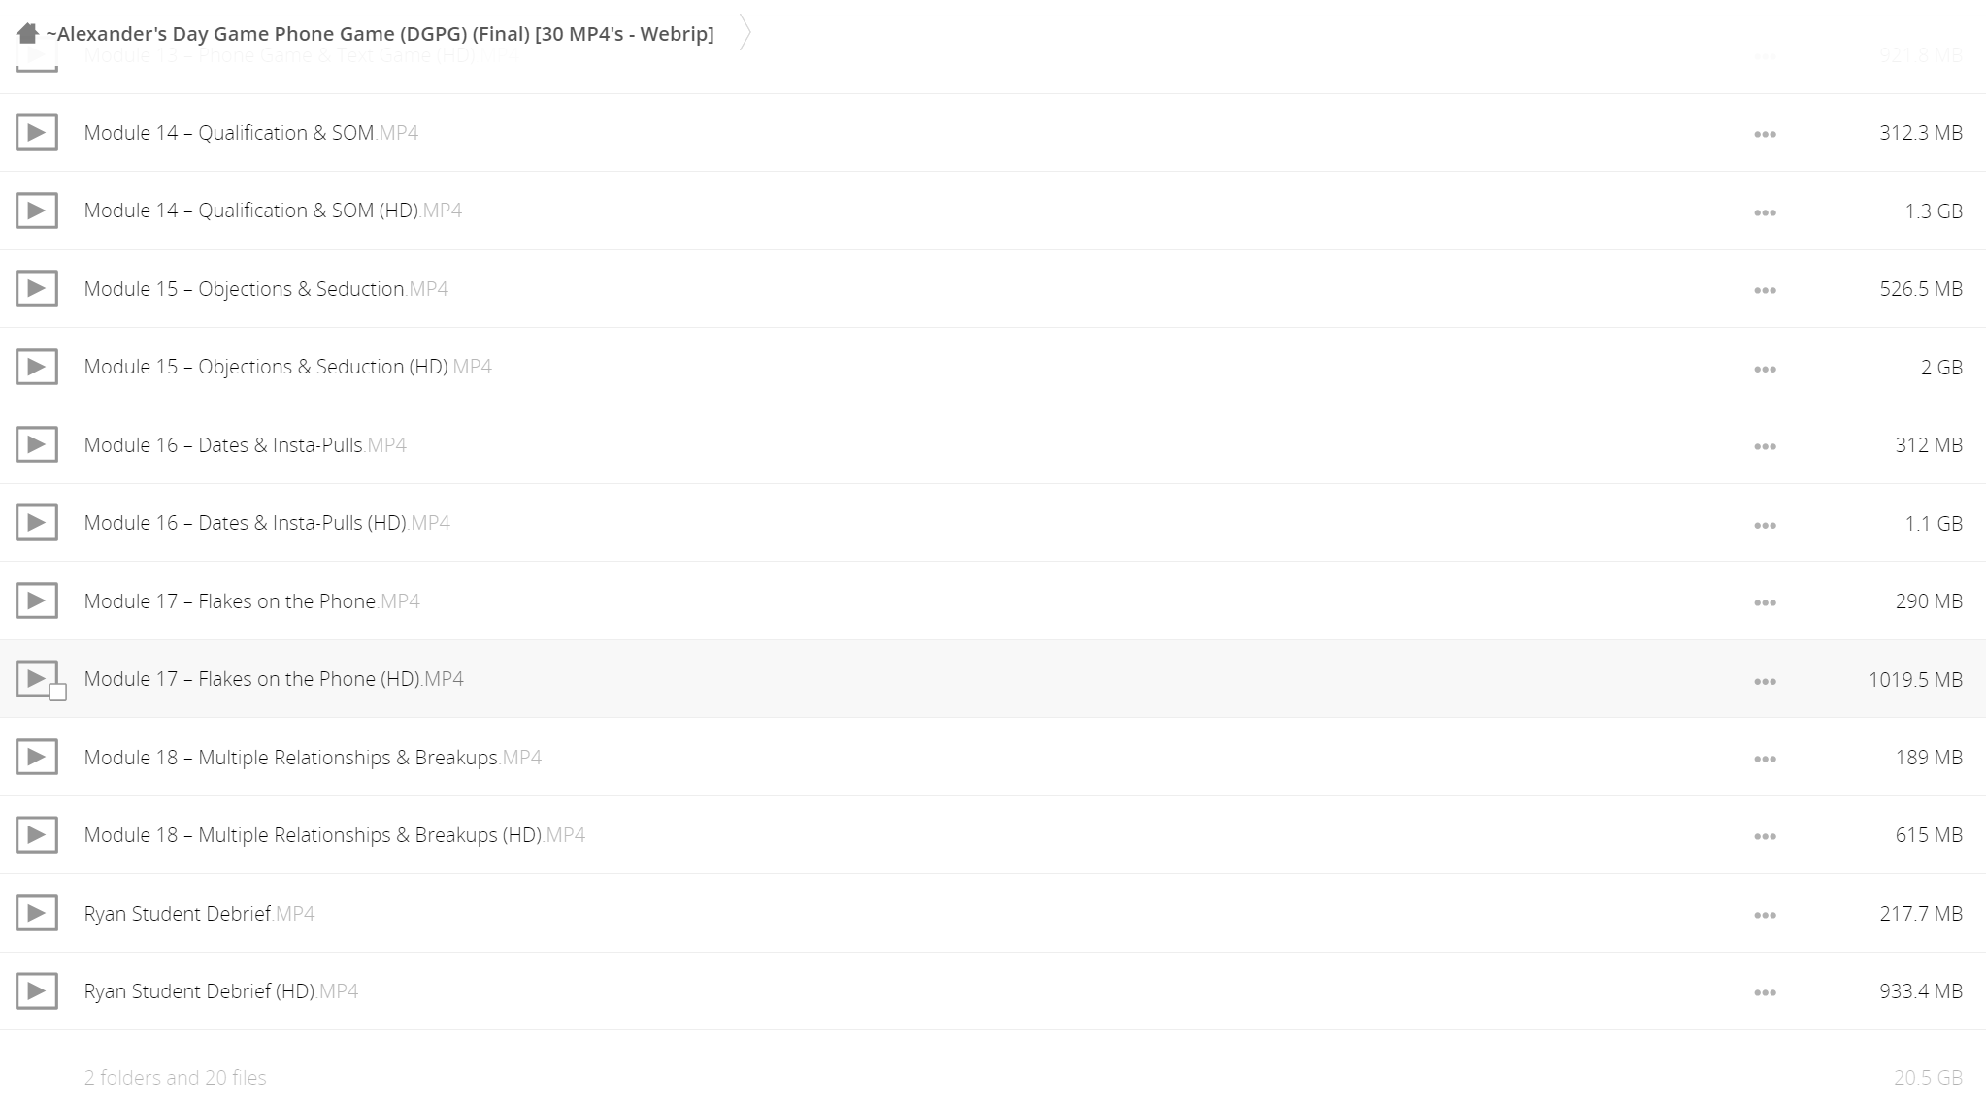The height and width of the screenshot is (1102, 1986).
Task: Open Module 18 – Multiple Relationships & Breakups.MP4
Action: 313,758
